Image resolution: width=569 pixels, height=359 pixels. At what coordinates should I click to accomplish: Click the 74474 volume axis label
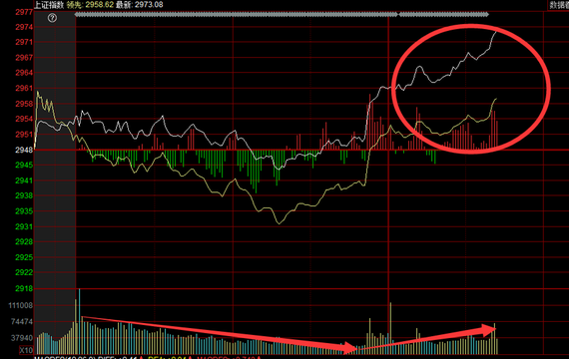(22, 322)
